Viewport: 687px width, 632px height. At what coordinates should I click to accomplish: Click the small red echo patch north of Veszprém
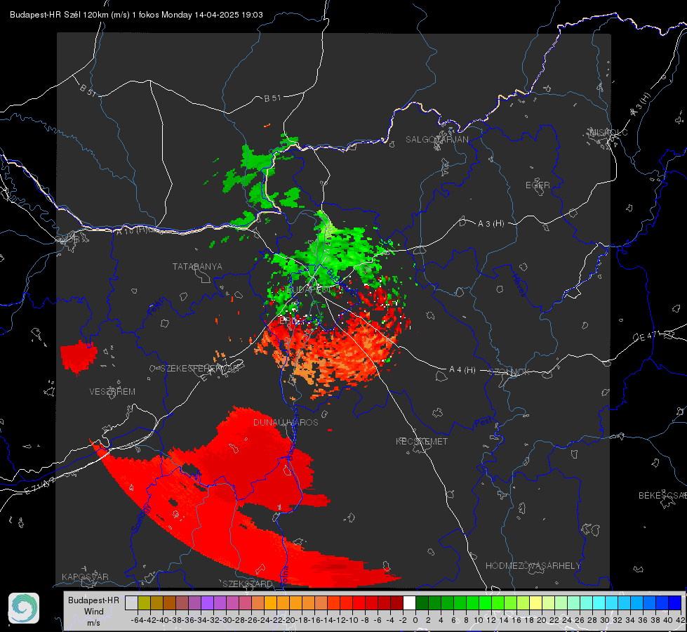(x=78, y=357)
